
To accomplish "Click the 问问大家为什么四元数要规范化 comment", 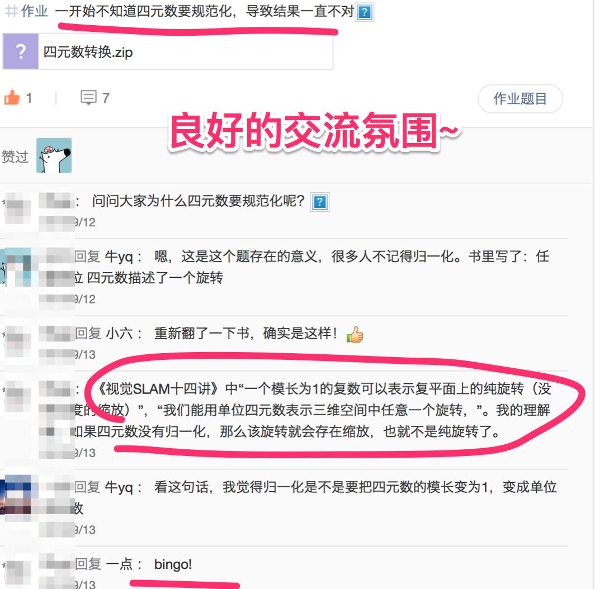I will (x=198, y=201).
